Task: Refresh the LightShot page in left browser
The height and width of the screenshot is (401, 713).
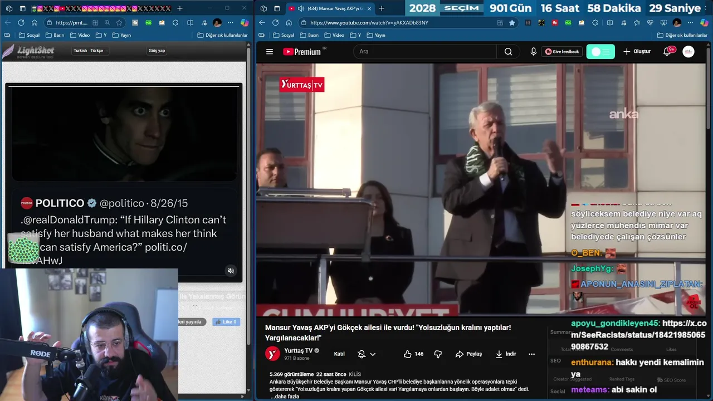Action: tap(21, 23)
